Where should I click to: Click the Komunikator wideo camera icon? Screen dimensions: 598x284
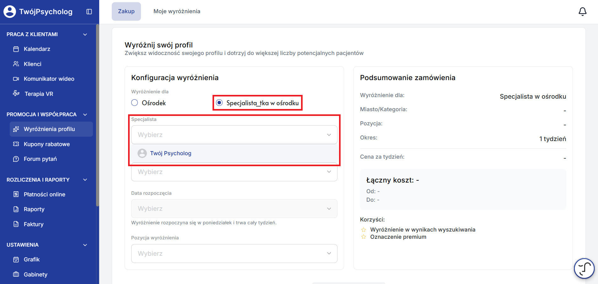[x=16, y=79]
